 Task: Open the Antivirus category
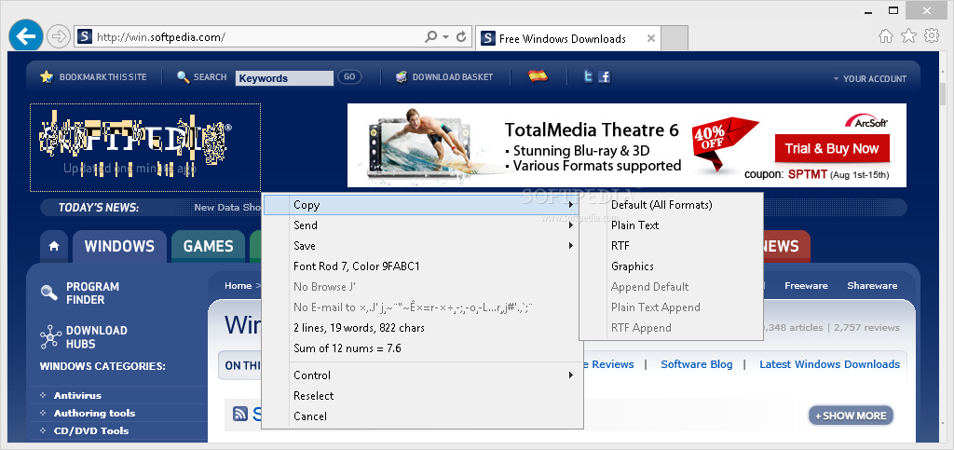[x=77, y=395]
